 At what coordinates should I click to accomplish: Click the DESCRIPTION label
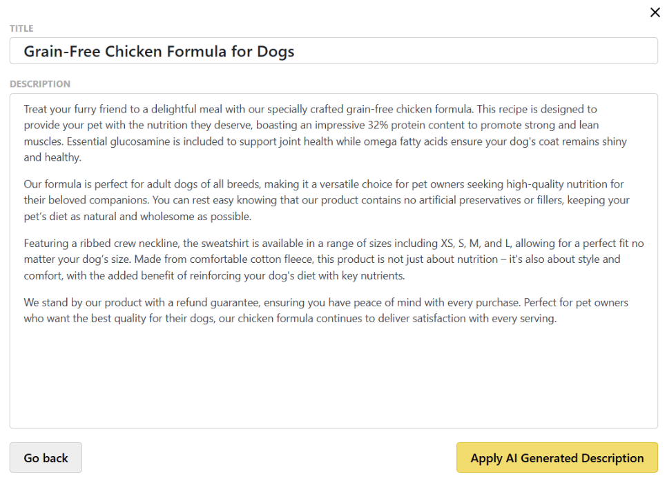[40, 83]
